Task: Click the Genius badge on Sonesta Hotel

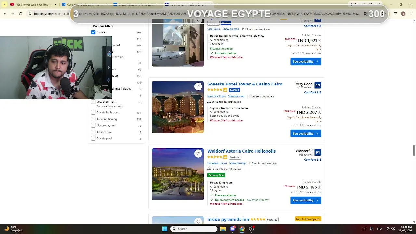Action: pyautogui.click(x=234, y=90)
